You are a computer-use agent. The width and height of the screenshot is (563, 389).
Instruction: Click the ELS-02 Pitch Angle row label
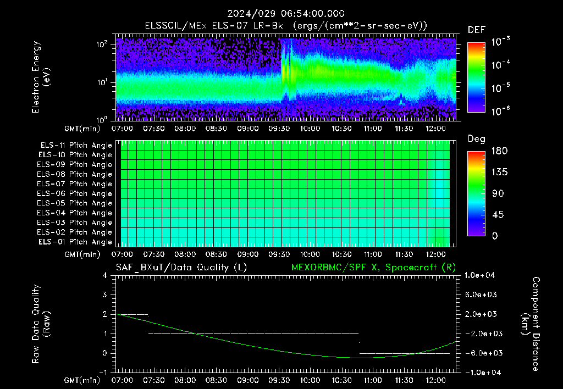point(75,232)
